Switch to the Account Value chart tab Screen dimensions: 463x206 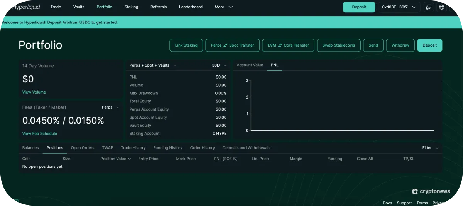(x=250, y=65)
